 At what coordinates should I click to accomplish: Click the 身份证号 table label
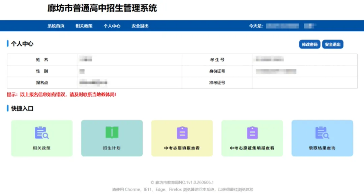[x=217, y=71]
